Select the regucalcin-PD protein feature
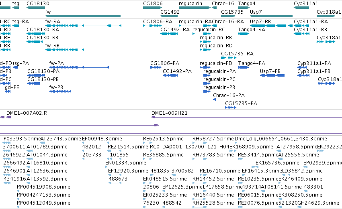342x209 pixels. point(205,67)
